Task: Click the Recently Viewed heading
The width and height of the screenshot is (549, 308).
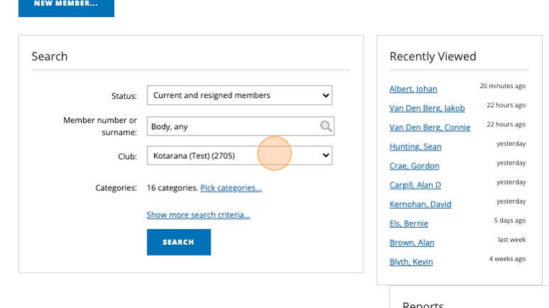Action: (x=433, y=57)
